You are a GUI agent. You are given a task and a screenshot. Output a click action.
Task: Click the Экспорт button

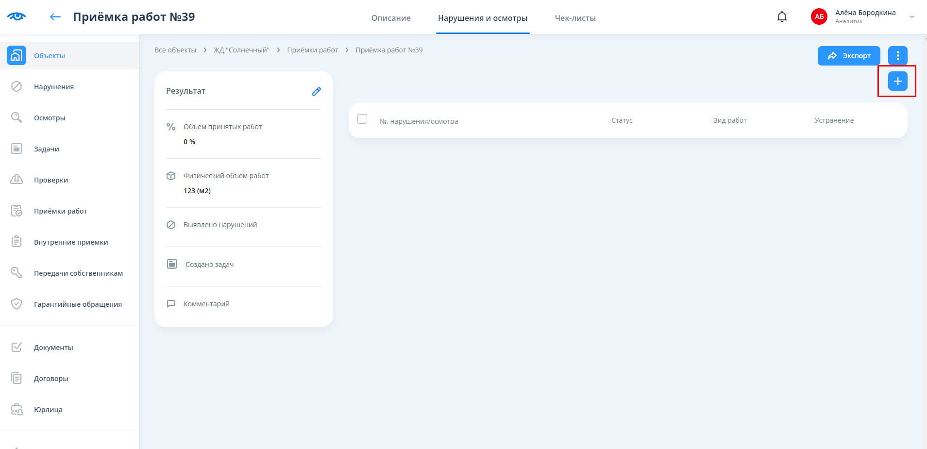[x=848, y=56]
